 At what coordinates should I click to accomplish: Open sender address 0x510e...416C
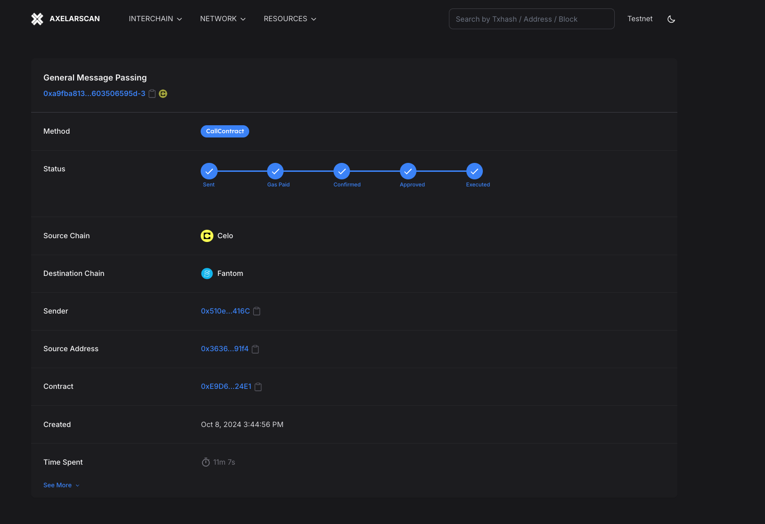(225, 311)
